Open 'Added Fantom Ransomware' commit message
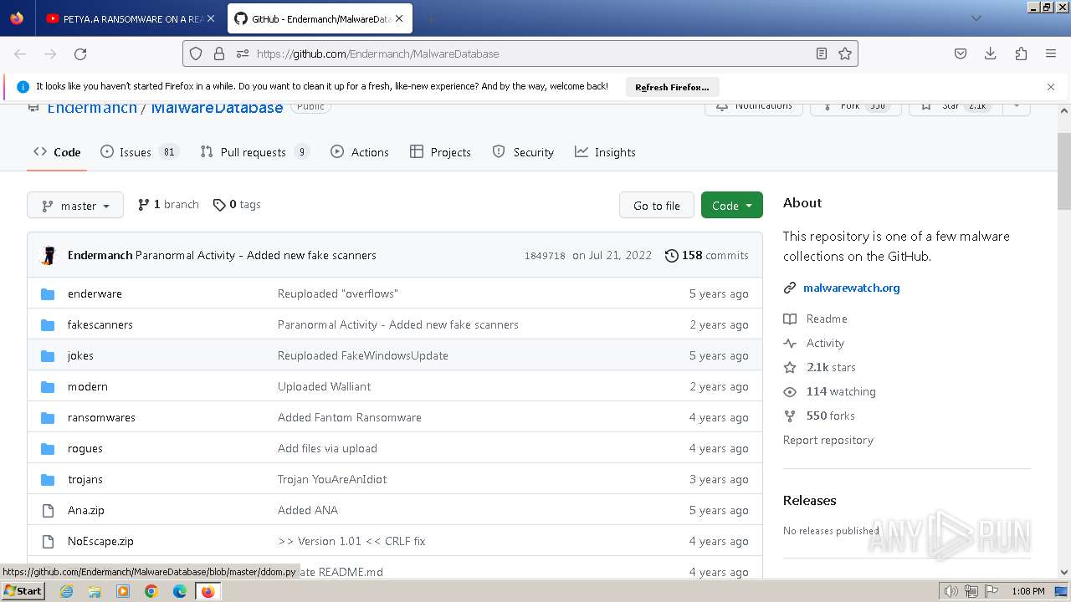Viewport: 1071px width, 602px height. 350,417
